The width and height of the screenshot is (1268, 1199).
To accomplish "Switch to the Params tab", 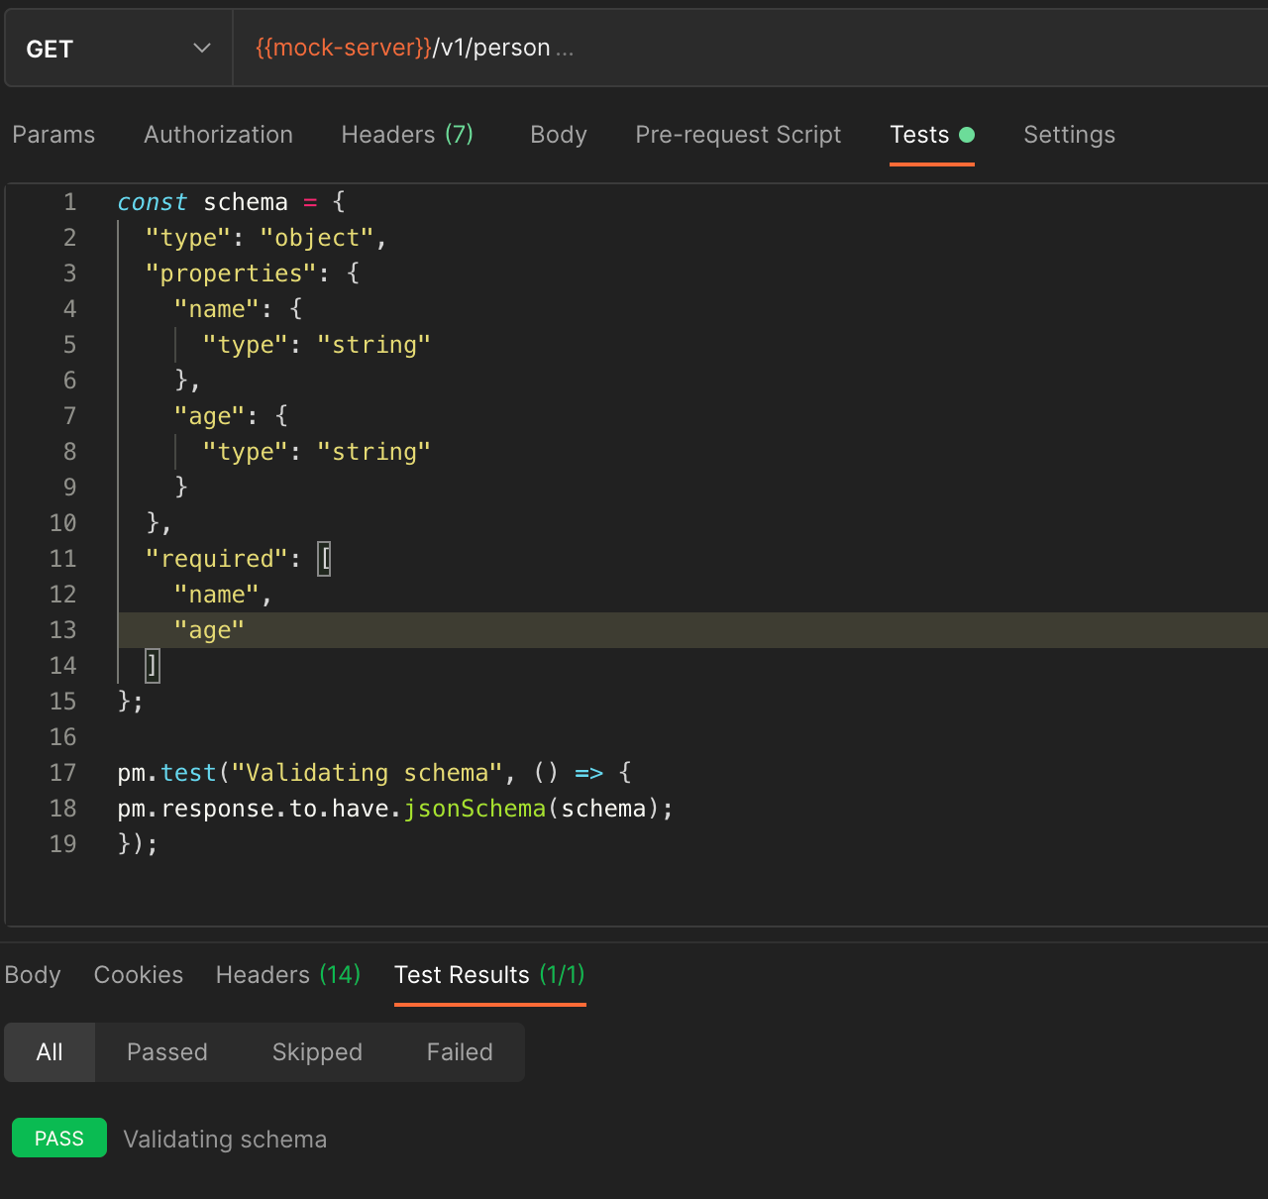I will (53, 135).
